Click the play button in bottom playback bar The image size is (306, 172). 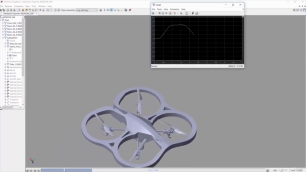pyautogui.click(x=39, y=170)
